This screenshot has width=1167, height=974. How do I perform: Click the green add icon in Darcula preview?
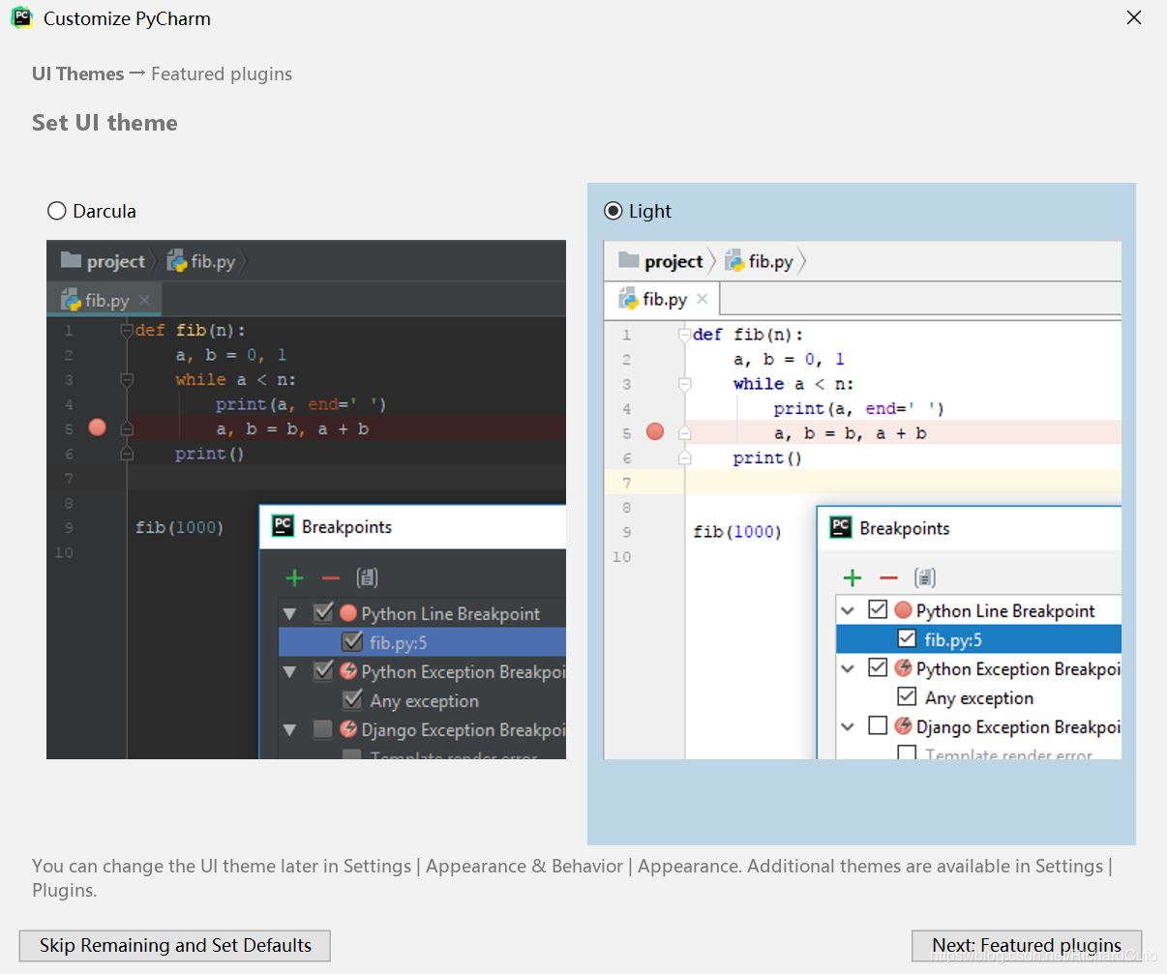coord(295,578)
